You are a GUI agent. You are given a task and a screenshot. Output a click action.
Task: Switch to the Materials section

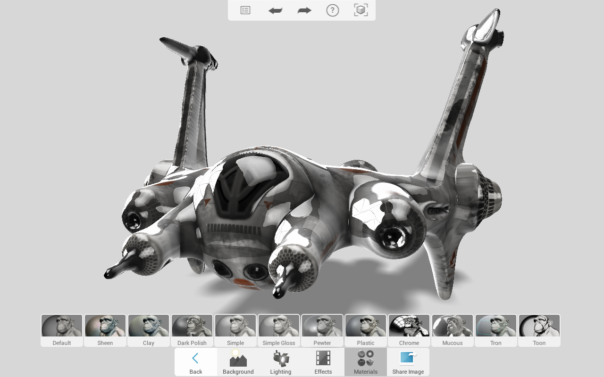pos(365,362)
